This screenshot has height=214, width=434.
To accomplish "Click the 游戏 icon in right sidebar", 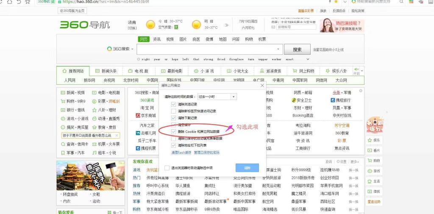I will coord(369,171).
